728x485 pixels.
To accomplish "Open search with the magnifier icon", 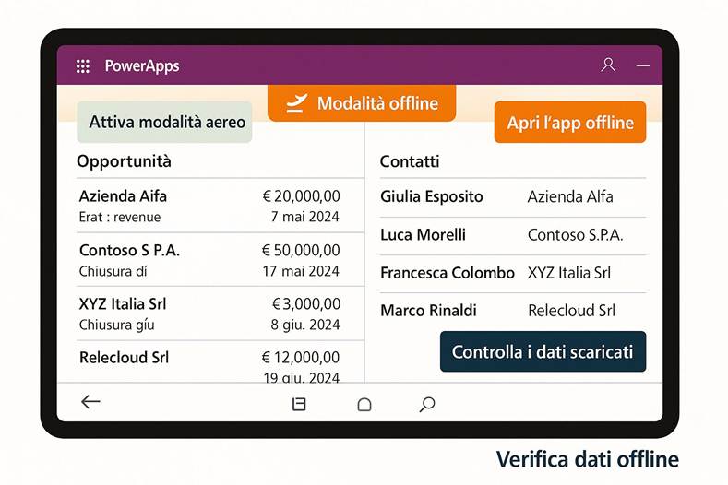I will pyautogui.click(x=427, y=404).
